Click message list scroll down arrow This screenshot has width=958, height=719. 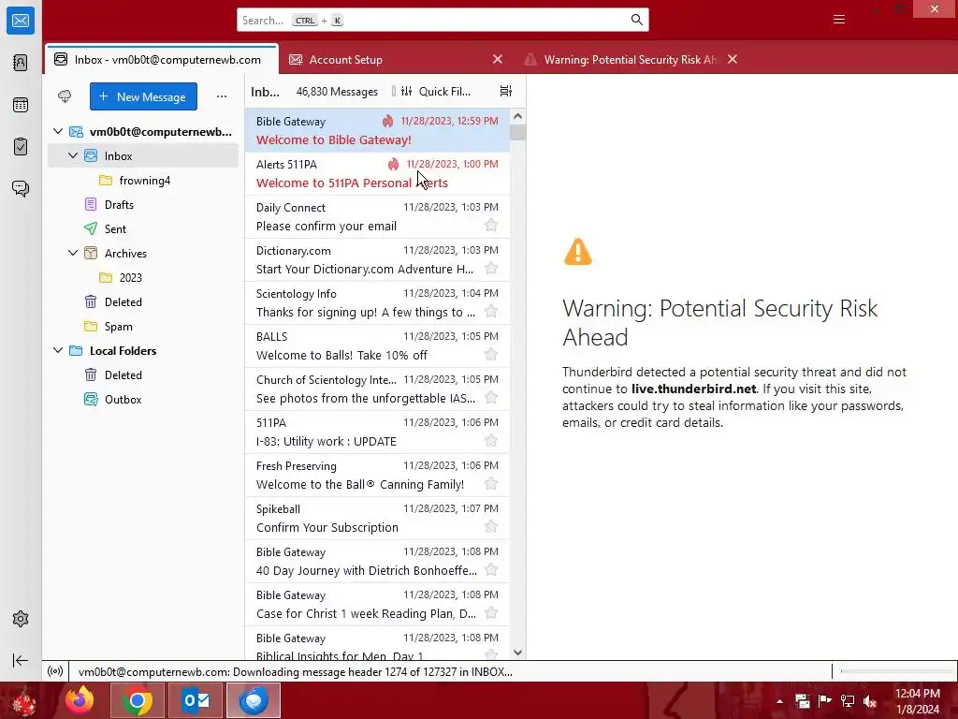click(x=517, y=653)
